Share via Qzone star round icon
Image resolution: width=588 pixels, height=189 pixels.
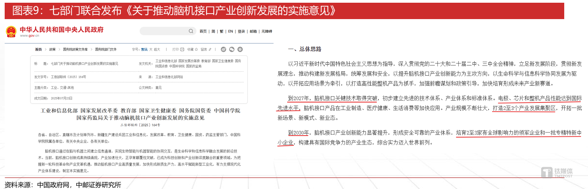coord(240,49)
